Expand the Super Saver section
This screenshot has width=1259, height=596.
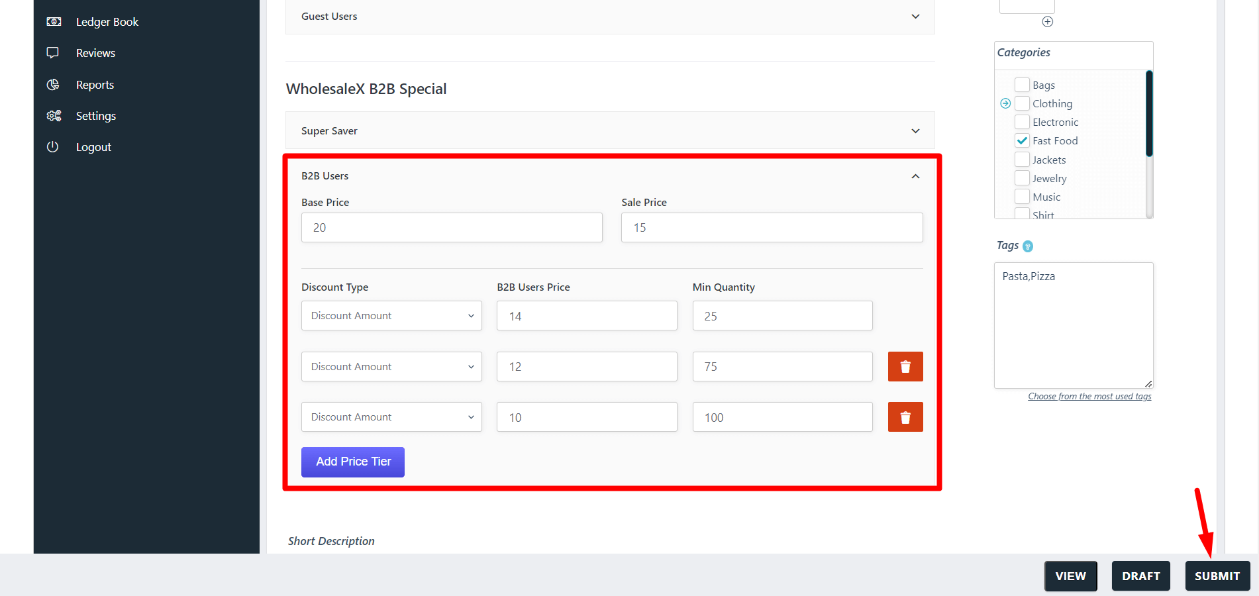click(x=610, y=130)
